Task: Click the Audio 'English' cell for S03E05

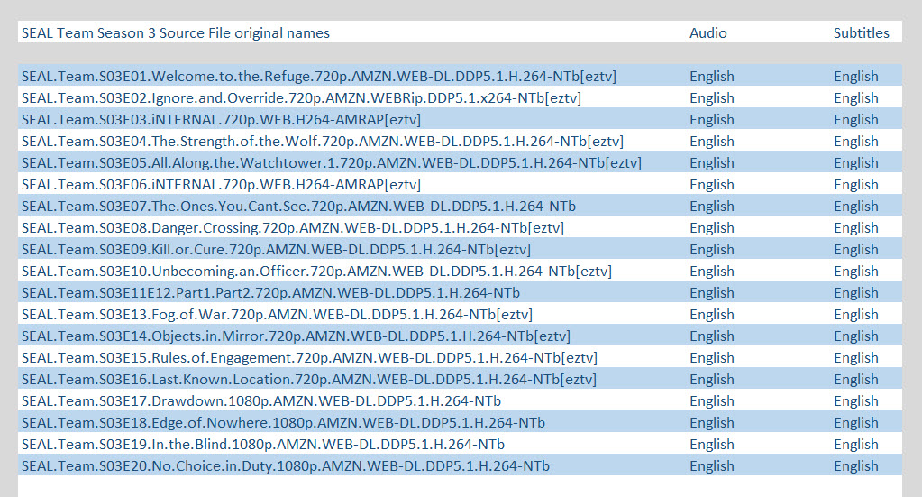Action: click(711, 163)
